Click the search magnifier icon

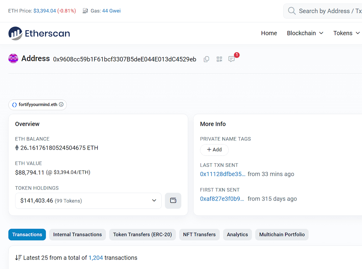[x=292, y=11]
